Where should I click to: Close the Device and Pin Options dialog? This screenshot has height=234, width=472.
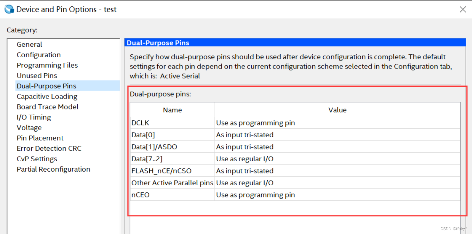pyautogui.click(x=463, y=9)
